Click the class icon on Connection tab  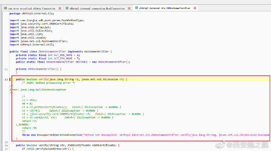pyautogui.click(x=5, y=8)
